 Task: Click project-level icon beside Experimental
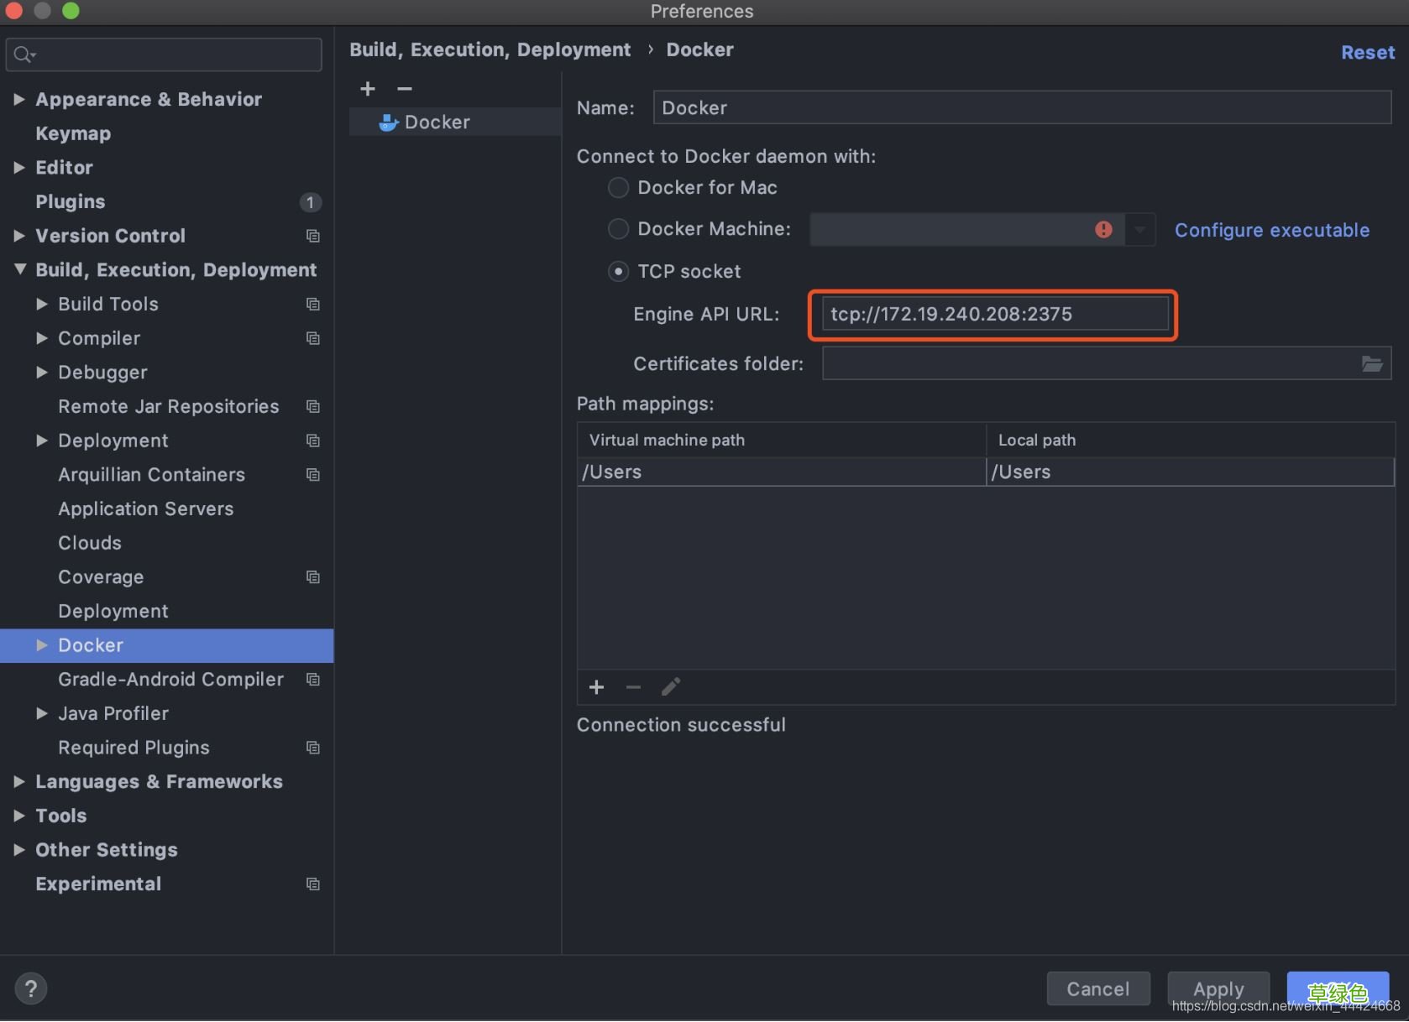pyautogui.click(x=313, y=884)
